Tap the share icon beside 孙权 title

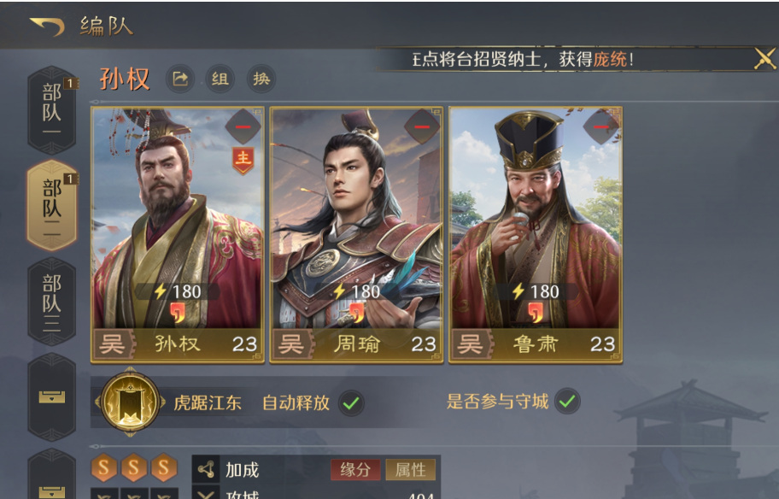pos(180,79)
